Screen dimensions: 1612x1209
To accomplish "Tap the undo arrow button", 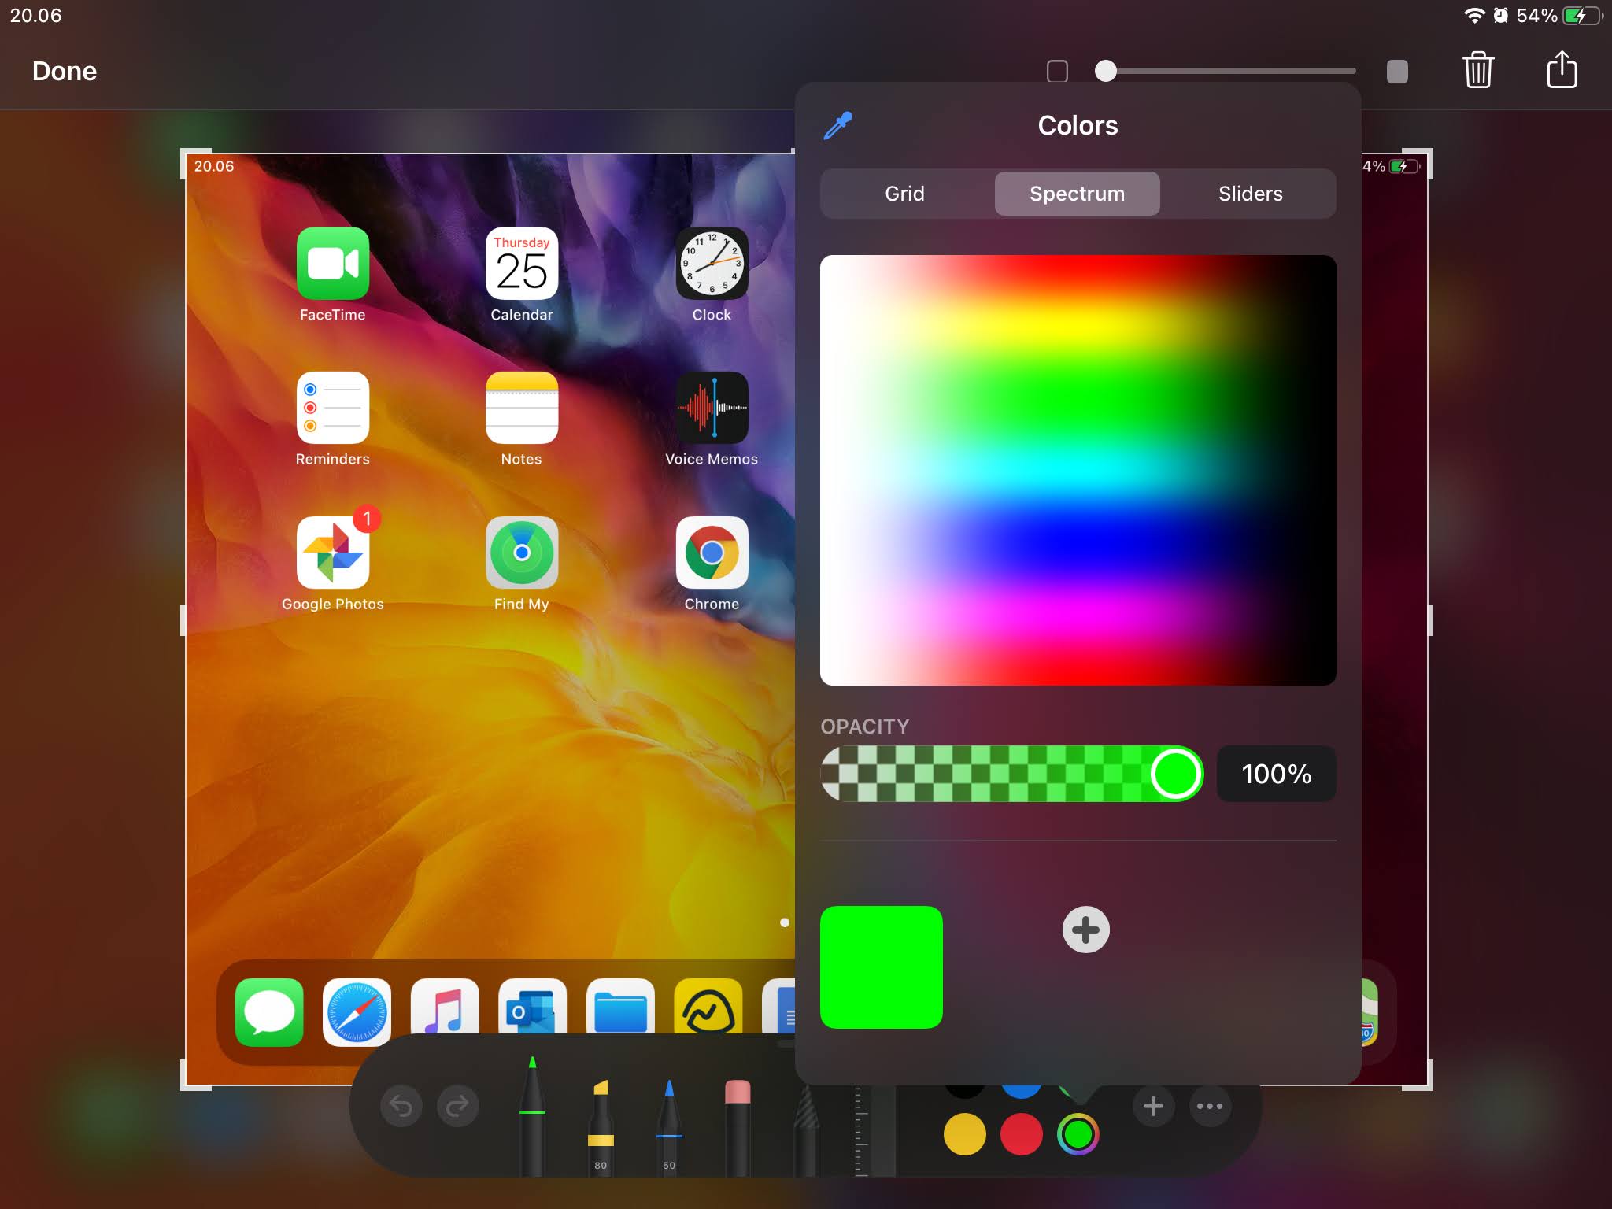I will click(401, 1106).
